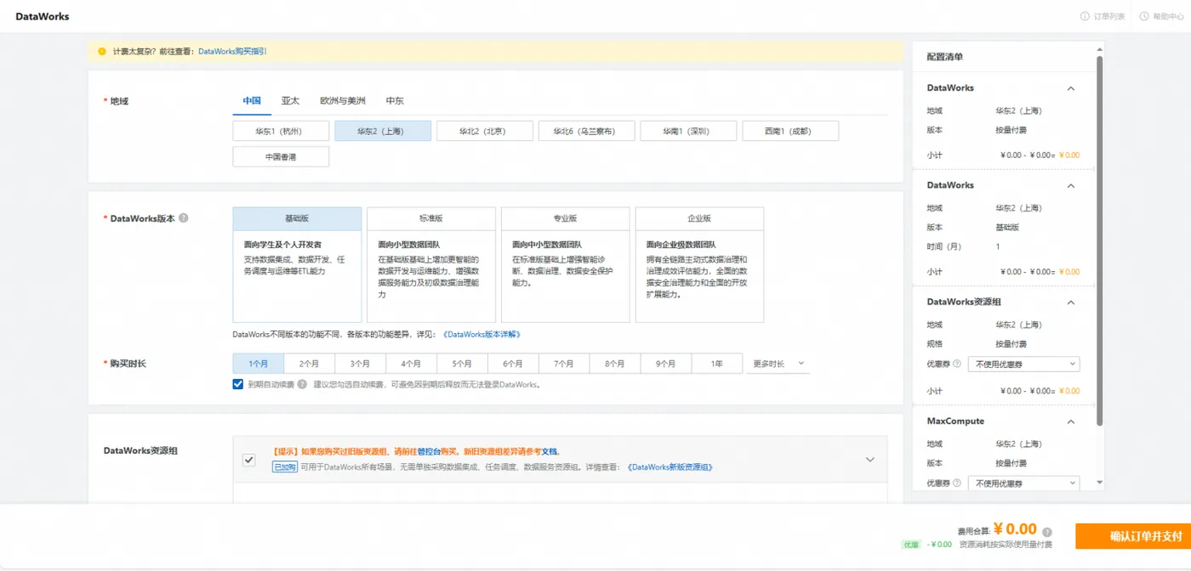Open the 《DataWorks新版资源组》 link
Image resolution: width=1191 pixels, height=571 pixels.
click(x=670, y=466)
